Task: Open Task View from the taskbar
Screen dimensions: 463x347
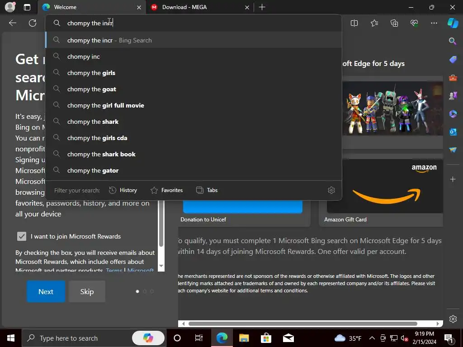Action: 199,338
